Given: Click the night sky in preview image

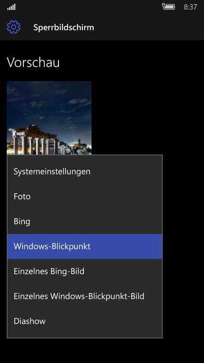Looking at the screenshot, I should click(x=49, y=102).
